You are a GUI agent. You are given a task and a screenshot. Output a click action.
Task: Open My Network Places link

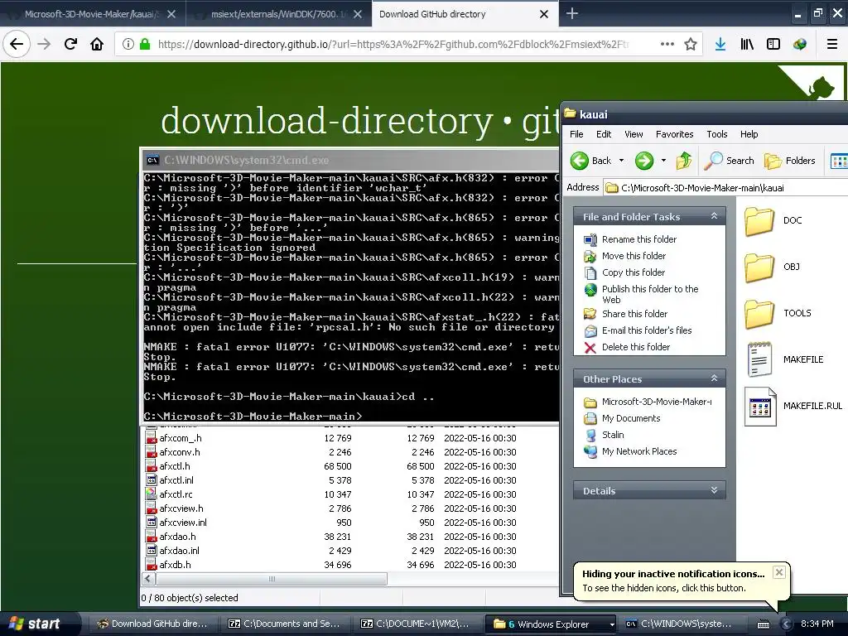(x=639, y=451)
